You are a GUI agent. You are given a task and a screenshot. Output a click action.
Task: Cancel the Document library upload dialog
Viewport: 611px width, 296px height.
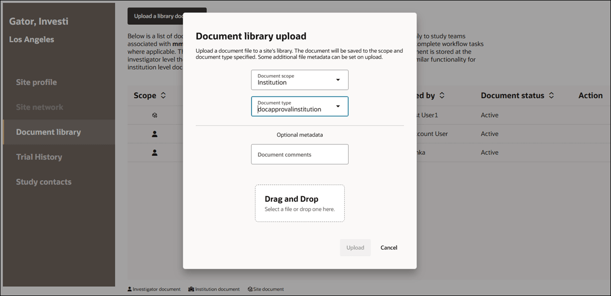coord(388,247)
